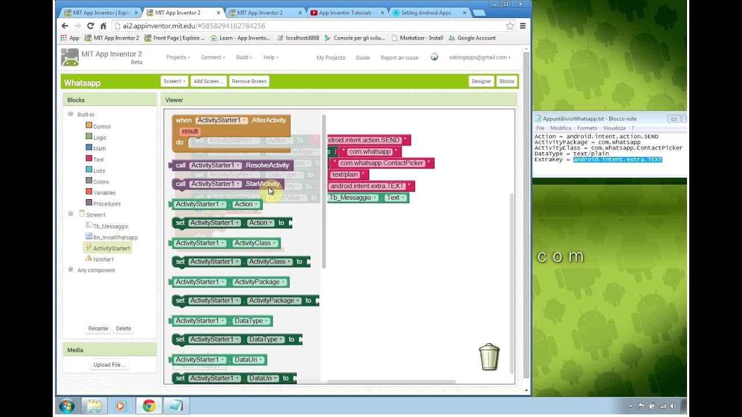Open Chrome hamburger menu
The height and width of the screenshot is (417, 742).
pyautogui.click(x=523, y=25)
